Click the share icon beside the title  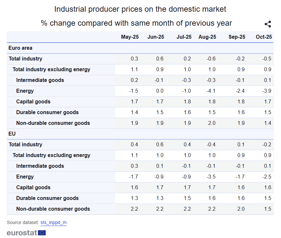(x=268, y=24)
